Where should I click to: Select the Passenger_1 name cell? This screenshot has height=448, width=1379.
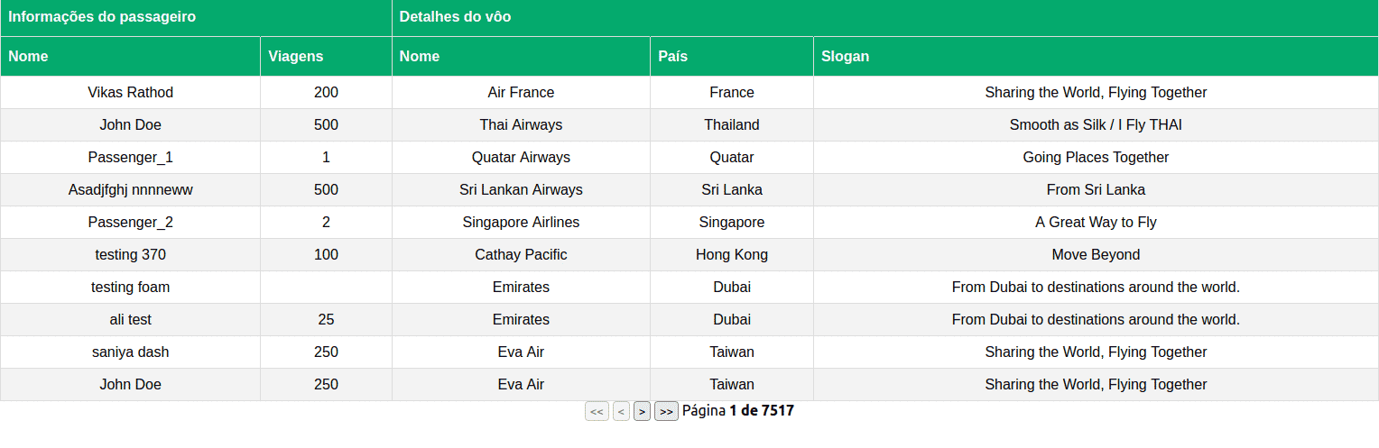pyautogui.click(x=131, y=158)
